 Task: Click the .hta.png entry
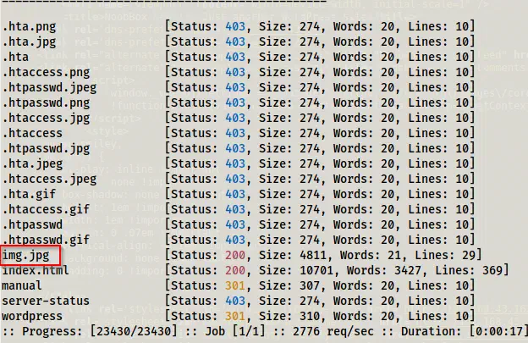pos(30,27)
